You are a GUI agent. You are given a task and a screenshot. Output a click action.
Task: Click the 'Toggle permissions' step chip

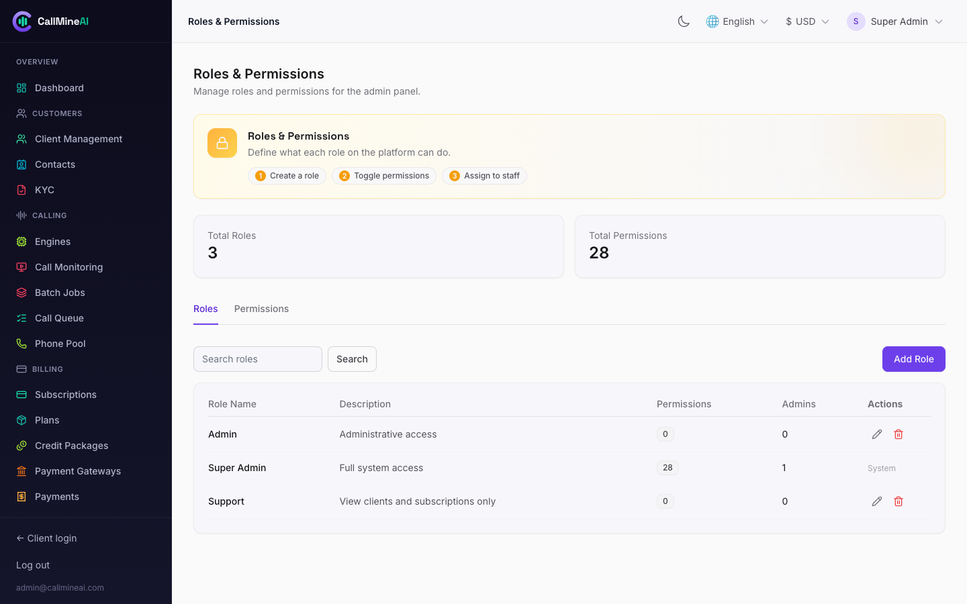tap(384, 176)
